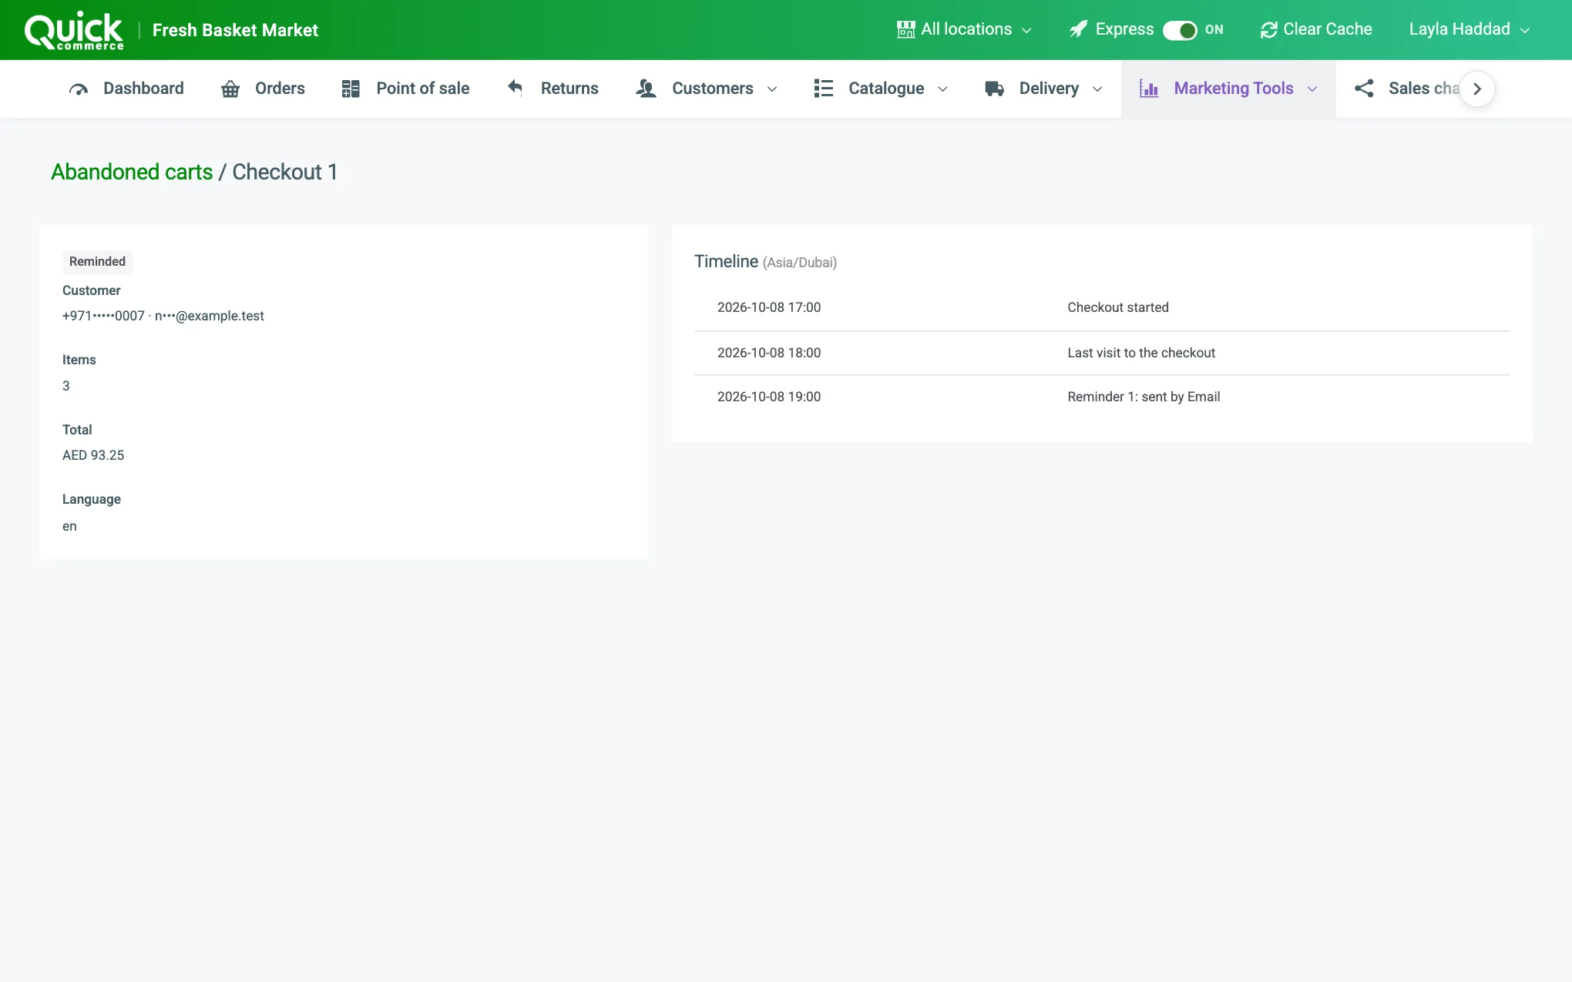Toggle the Express switch off
Image resolution: width=1572 pixels, height=982 pixels.
[1180, 30]
